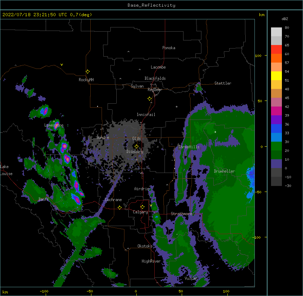The width and height of the screenshot is (303, 296).
Task: Click the Okotoks label
Action: pos(145,246)
